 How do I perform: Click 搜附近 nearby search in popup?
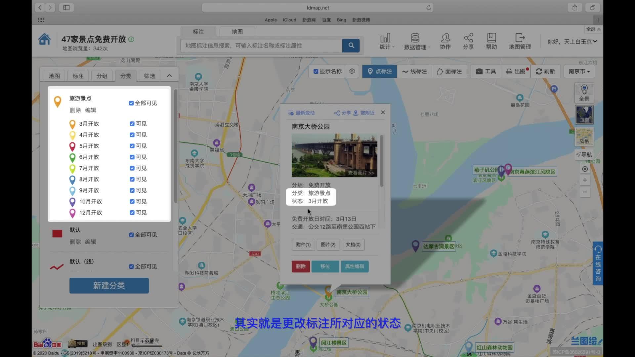click(x=364, y=113)
